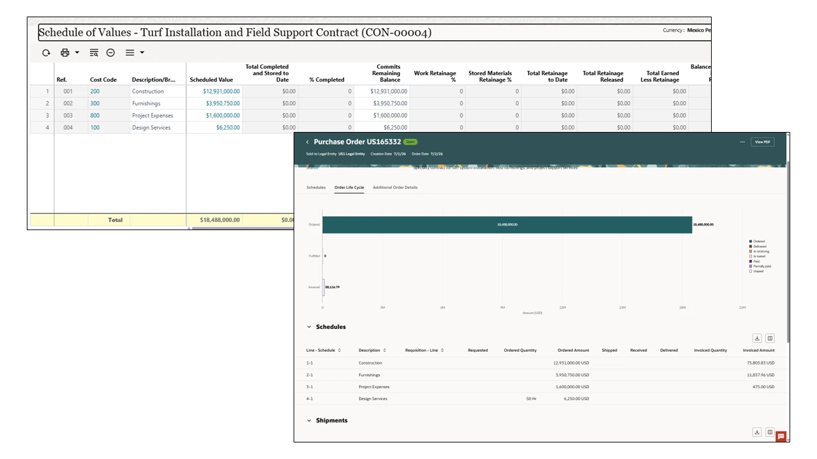Refresh the Schedule of Values grid

(46, 53)
